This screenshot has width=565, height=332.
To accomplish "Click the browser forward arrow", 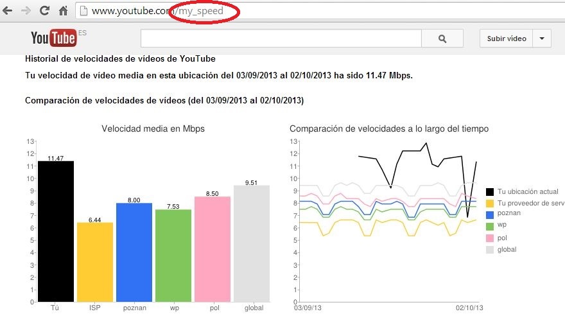I will (26, 11).
